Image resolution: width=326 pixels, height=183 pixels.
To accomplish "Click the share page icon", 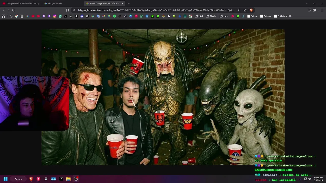I will tap(245, 10).
